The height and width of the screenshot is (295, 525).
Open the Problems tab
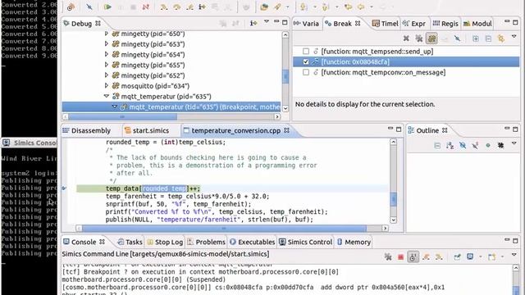point(206,242)
